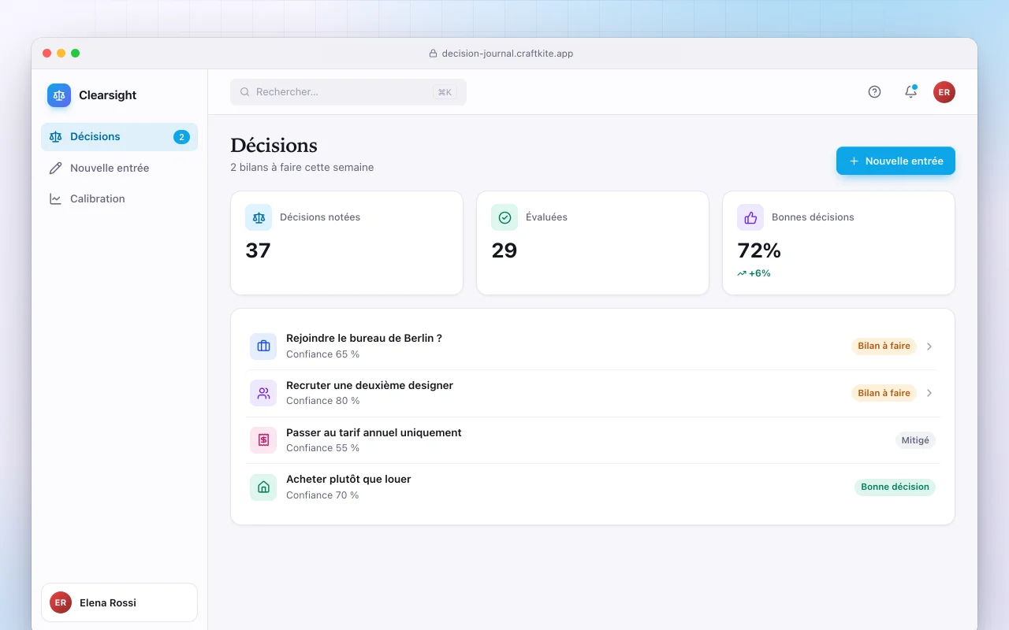Click the Décisions badge showing 2
Image resolution: width=1009 pixels, height=630 pixels.
(x=181, y=137)
